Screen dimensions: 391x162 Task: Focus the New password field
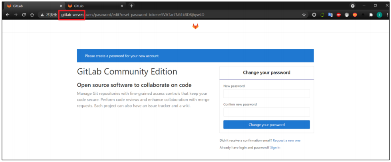266,94
